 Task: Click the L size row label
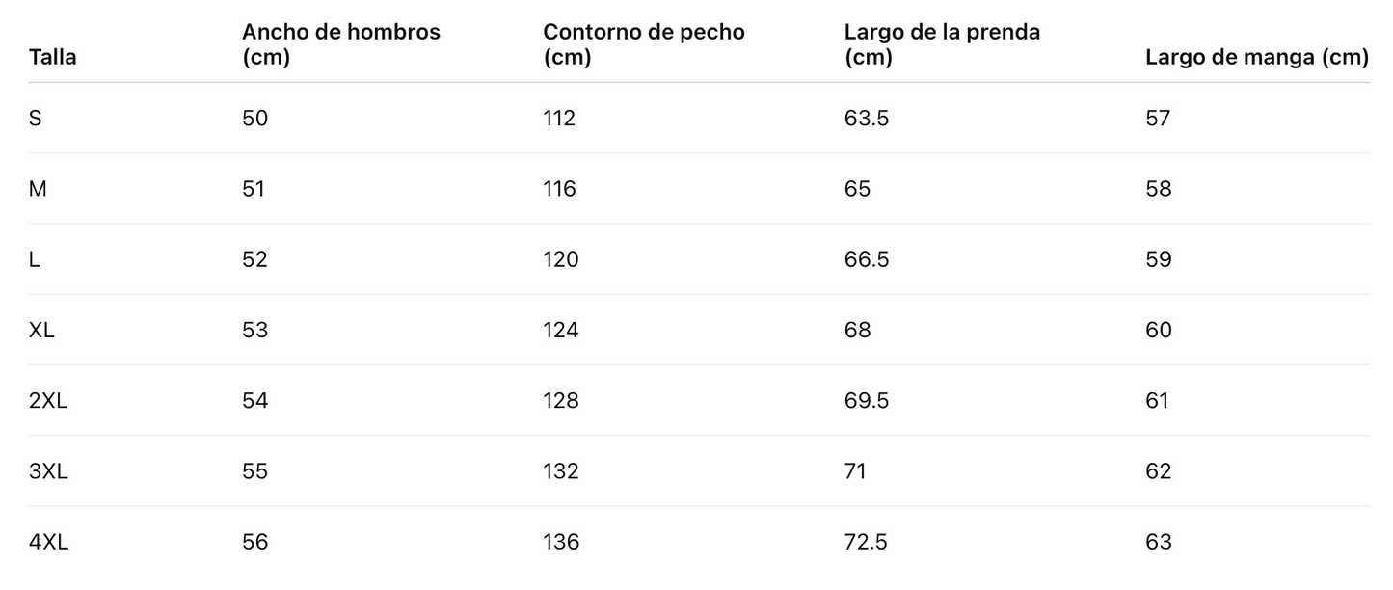pyautogui.click(x=35, y=259)
